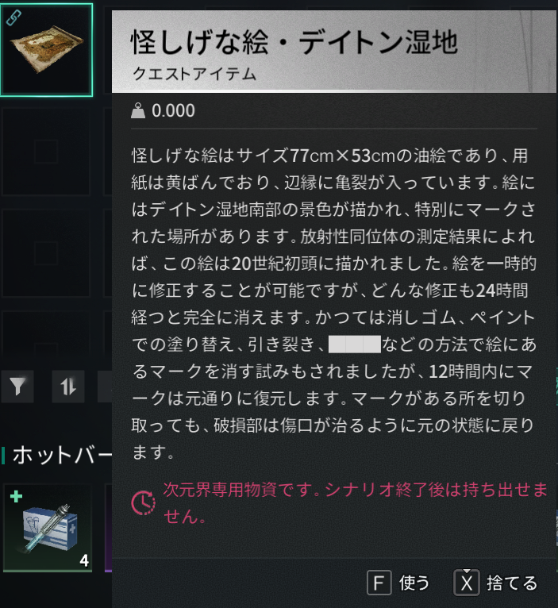Image resolution: width=558 pixels, height=608 pixels.
Task: Click the item count 4 on hotbar slot
Action: [x=84, y=560]
